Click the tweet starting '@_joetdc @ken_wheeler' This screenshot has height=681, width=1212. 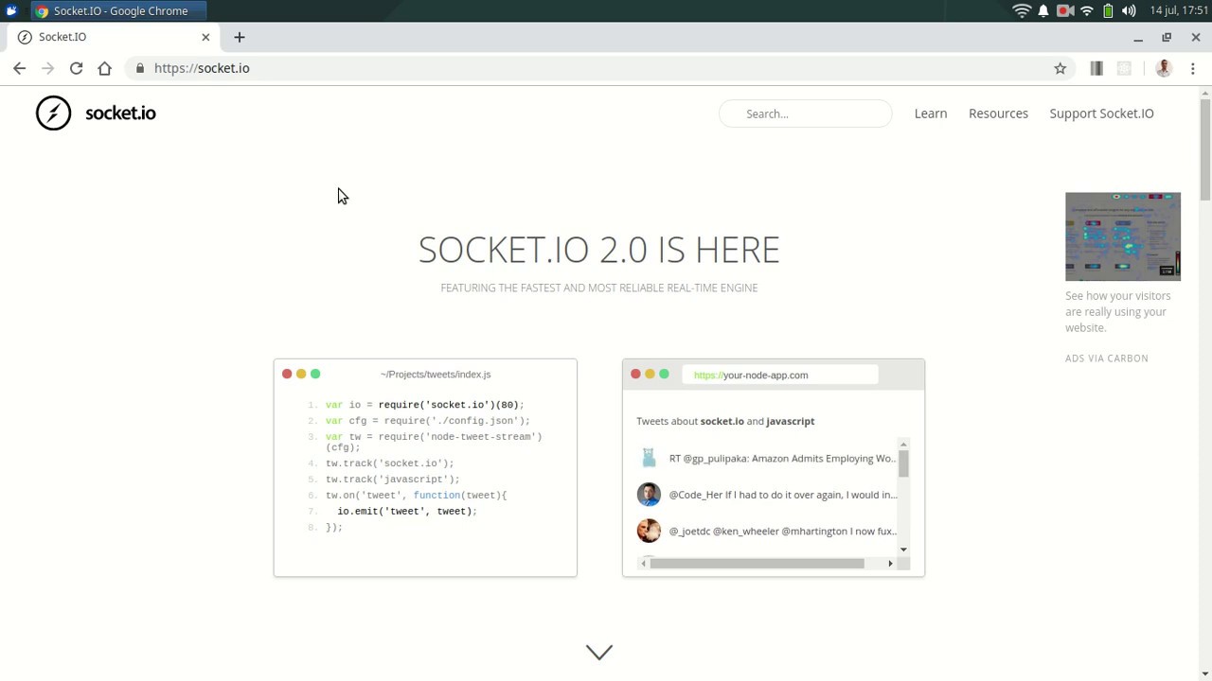pyautogui.click(x=782, y=532)
